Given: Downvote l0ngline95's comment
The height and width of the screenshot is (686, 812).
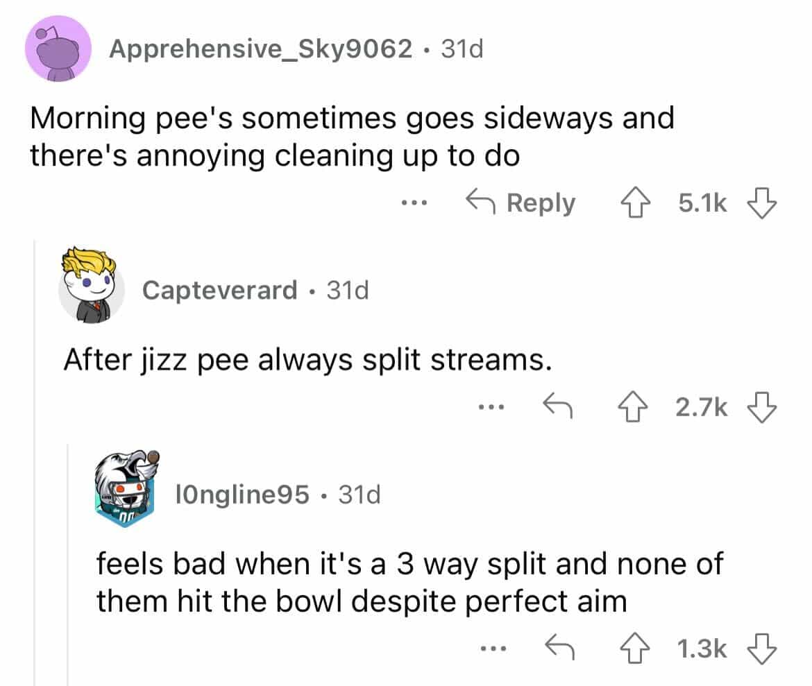Looking at the screenshot, I should pos(761,649).
